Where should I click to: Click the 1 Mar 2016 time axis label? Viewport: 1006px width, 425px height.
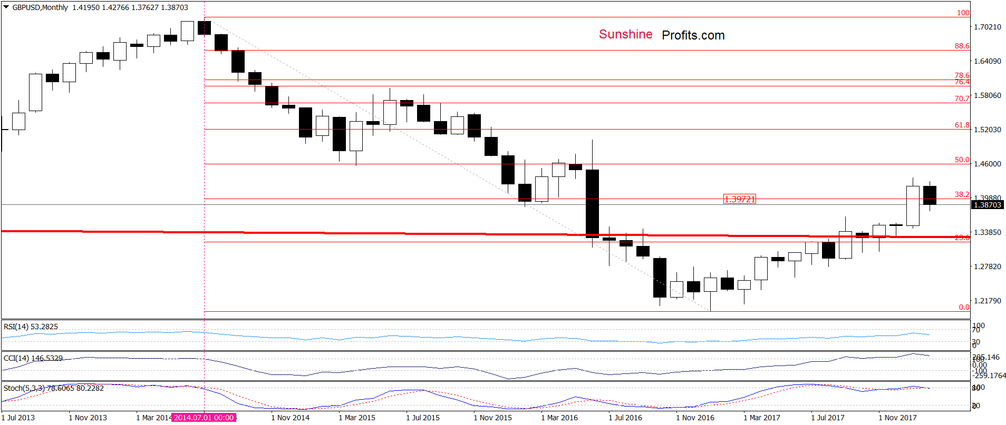(x=559, y=418)
